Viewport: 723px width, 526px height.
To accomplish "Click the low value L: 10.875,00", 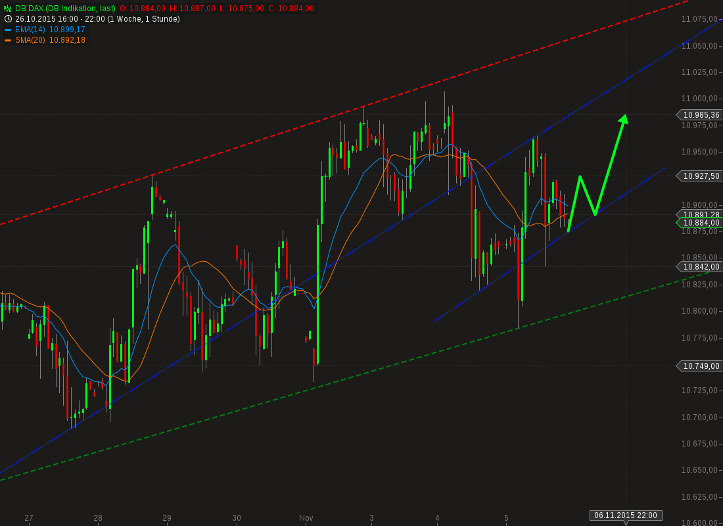I will point(242,9).
